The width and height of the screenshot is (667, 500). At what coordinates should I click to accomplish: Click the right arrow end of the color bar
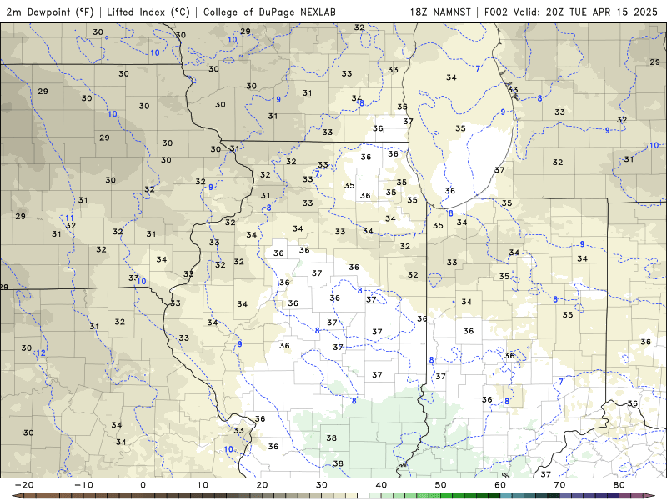(x=650, y=496)
